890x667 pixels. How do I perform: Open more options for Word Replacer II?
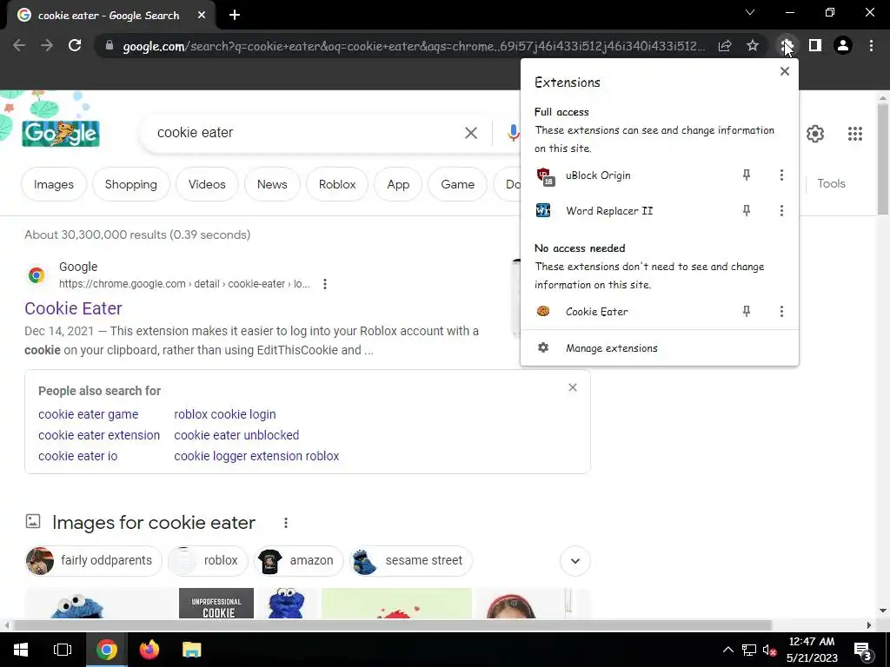point(781,211)
